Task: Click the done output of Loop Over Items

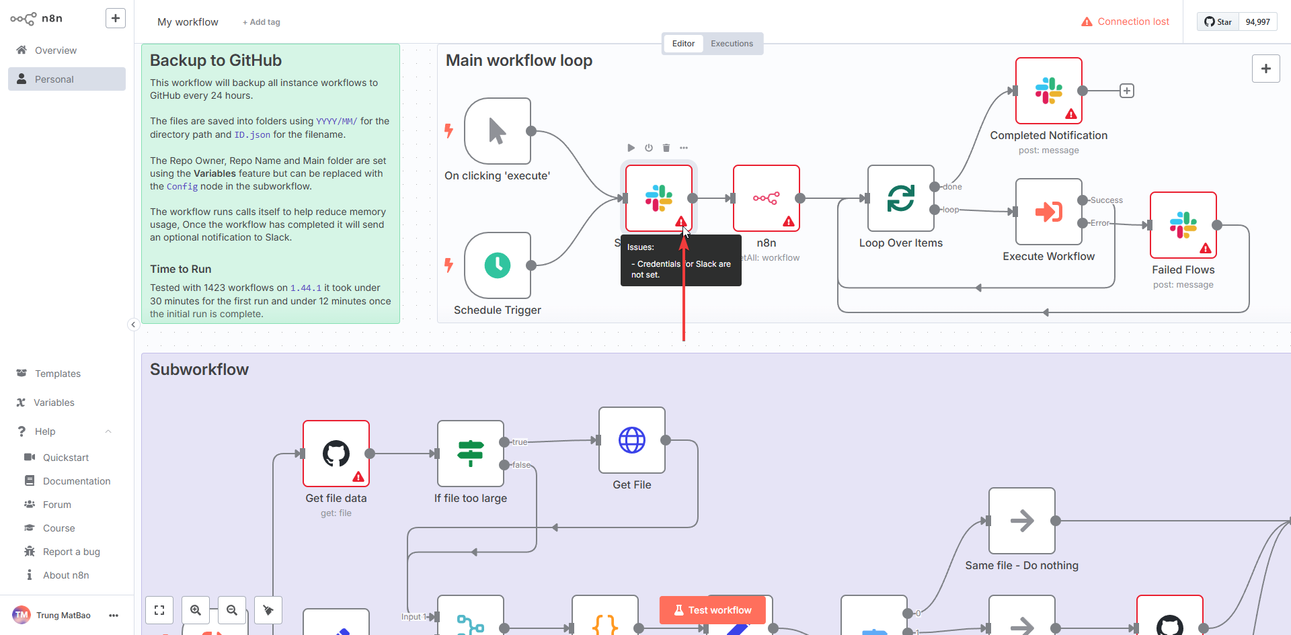Action: coord(935,187)
